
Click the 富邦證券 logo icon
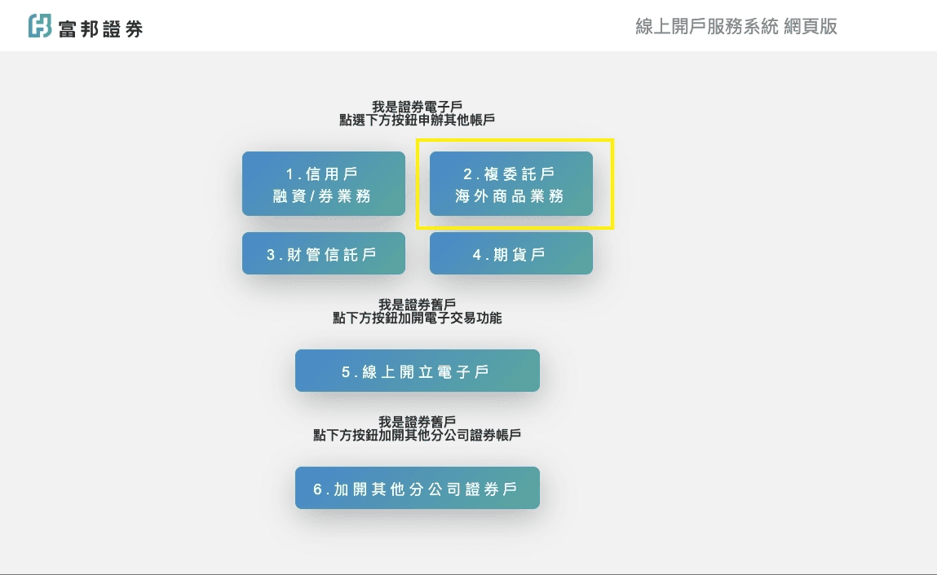[40, 26]
